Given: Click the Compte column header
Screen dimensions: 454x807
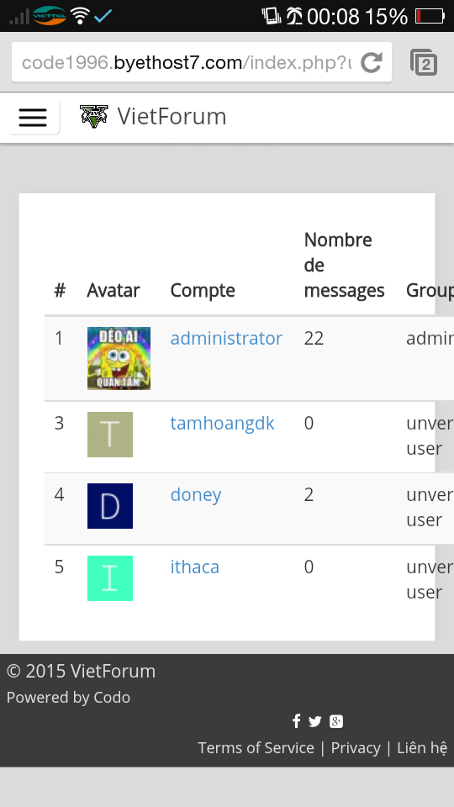Looking at the screenshot, I should point(203,290).
